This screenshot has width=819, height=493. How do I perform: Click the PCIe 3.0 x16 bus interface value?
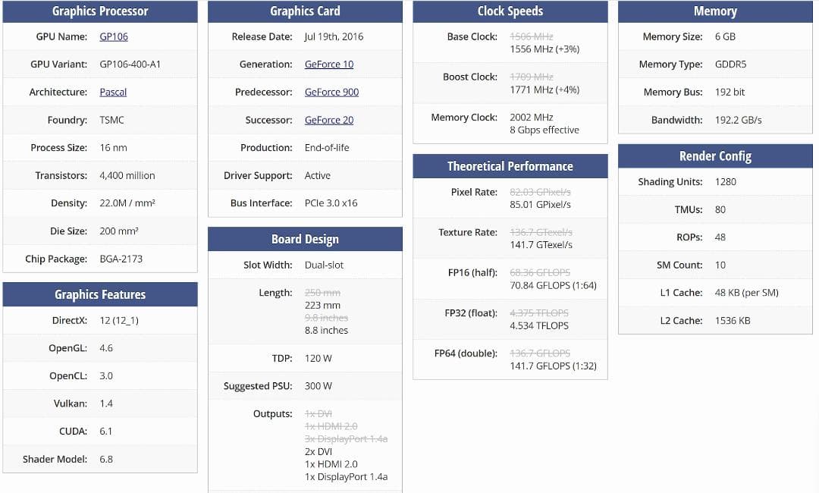(x=331, y=203)
